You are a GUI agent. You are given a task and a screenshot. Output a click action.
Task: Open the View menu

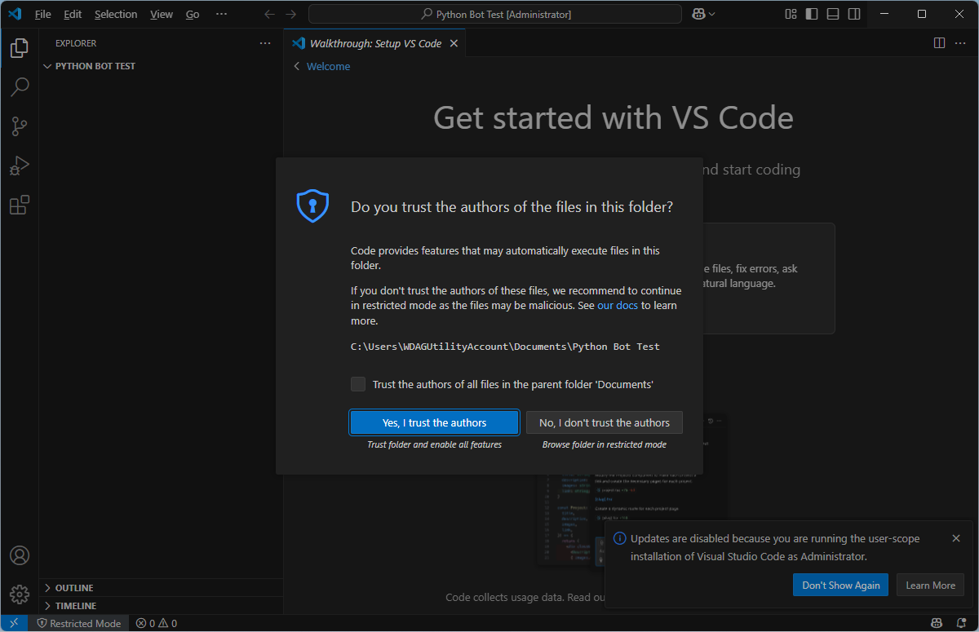pos(162,14)
